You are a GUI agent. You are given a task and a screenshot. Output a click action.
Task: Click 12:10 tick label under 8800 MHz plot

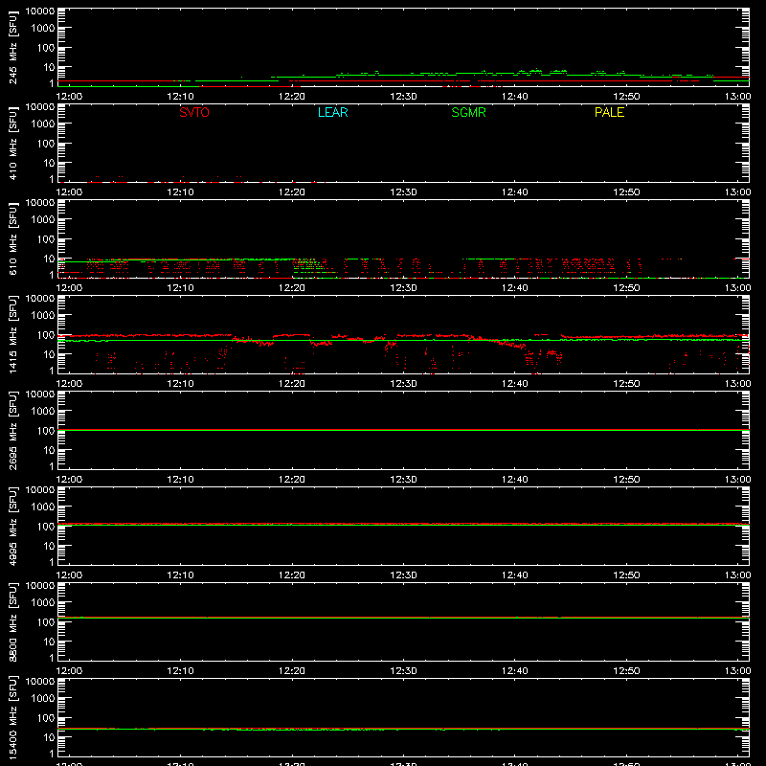tap(180, 671)
